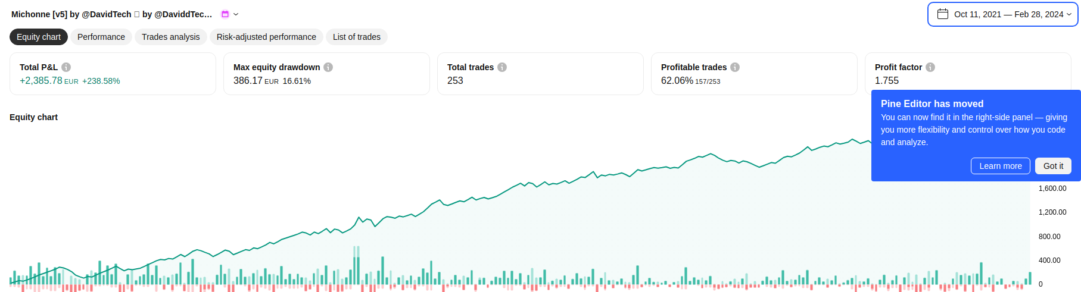Click the Total P&L info icon
Image resolution: width=1081 pixels, height=292 pixels.
[66, 67]
